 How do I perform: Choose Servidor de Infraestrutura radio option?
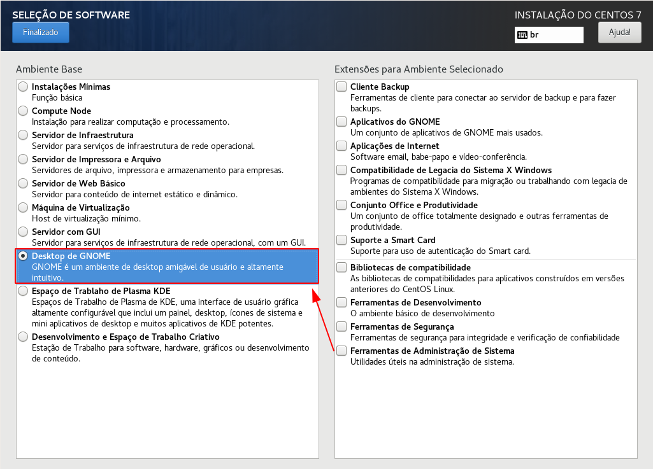point(24,135)
